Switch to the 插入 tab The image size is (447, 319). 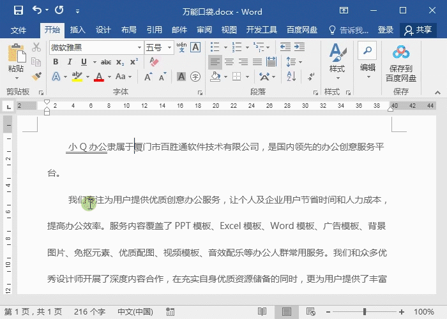coord(77,30)
